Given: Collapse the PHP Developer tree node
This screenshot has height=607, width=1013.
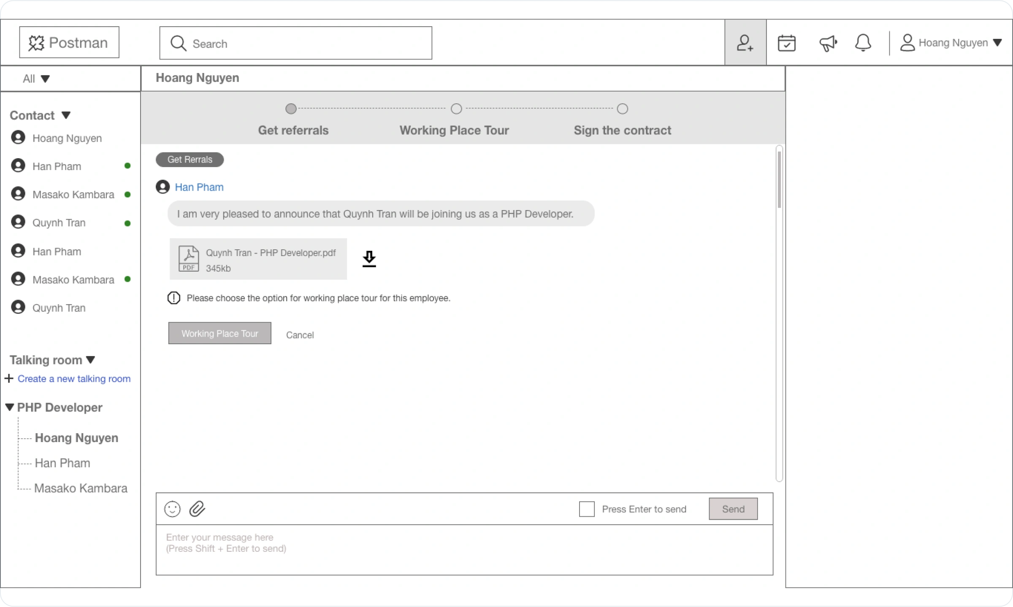Looking at the screenshot, I should click(x=10, y=407).
